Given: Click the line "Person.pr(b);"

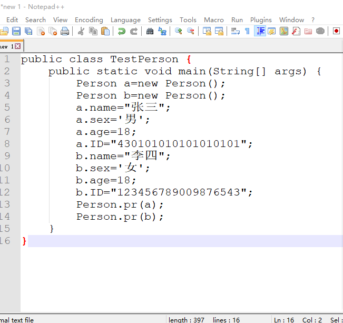Looking at the screenshot, I should coord(120,217).
